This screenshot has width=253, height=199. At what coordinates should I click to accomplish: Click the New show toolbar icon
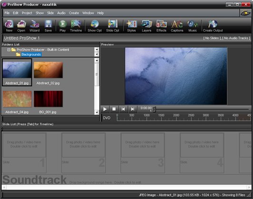pos(9,26)
